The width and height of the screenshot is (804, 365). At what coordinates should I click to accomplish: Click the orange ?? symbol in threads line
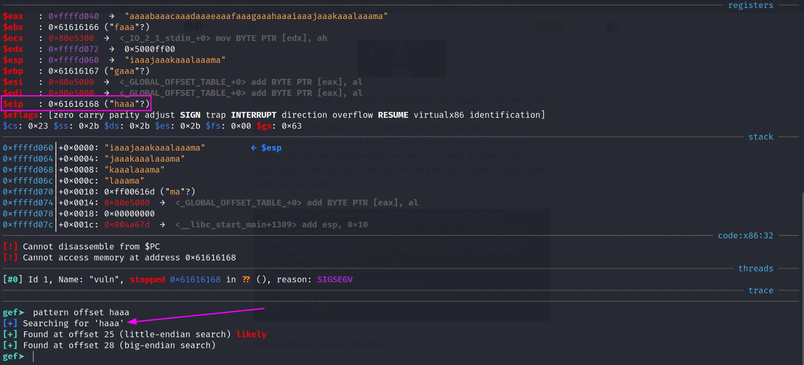click(246, 280)
